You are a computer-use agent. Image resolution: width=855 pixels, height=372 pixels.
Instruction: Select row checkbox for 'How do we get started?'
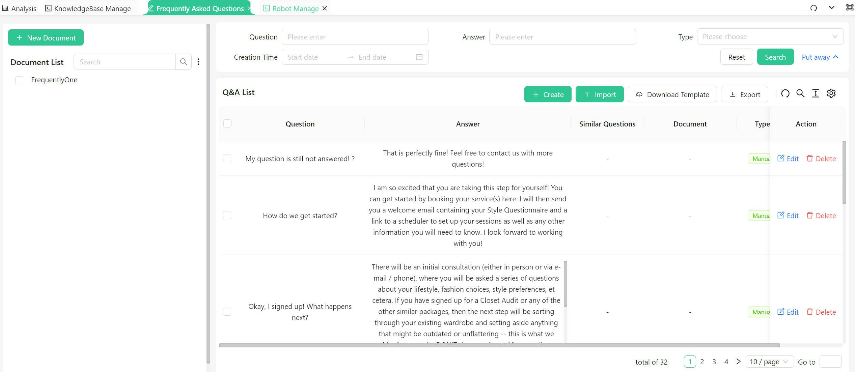click(x=227, y=216)
